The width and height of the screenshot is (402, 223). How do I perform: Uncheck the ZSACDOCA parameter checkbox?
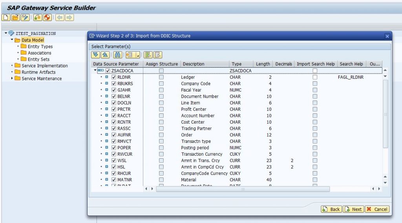[108, 71]
